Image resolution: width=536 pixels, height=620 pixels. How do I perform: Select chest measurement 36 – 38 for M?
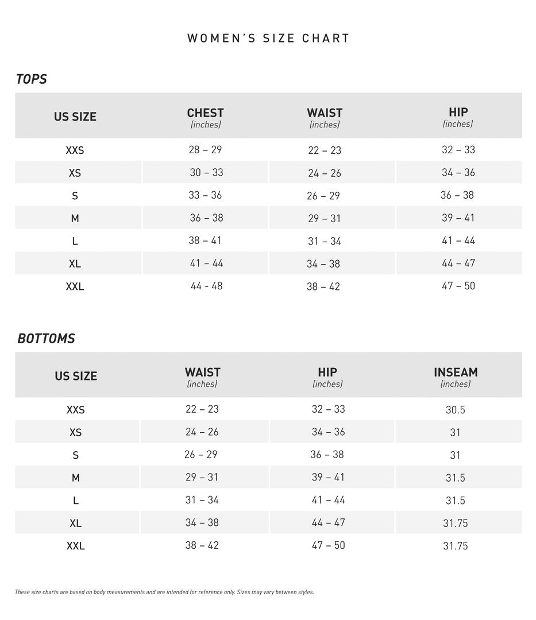(x=206, y=218)
